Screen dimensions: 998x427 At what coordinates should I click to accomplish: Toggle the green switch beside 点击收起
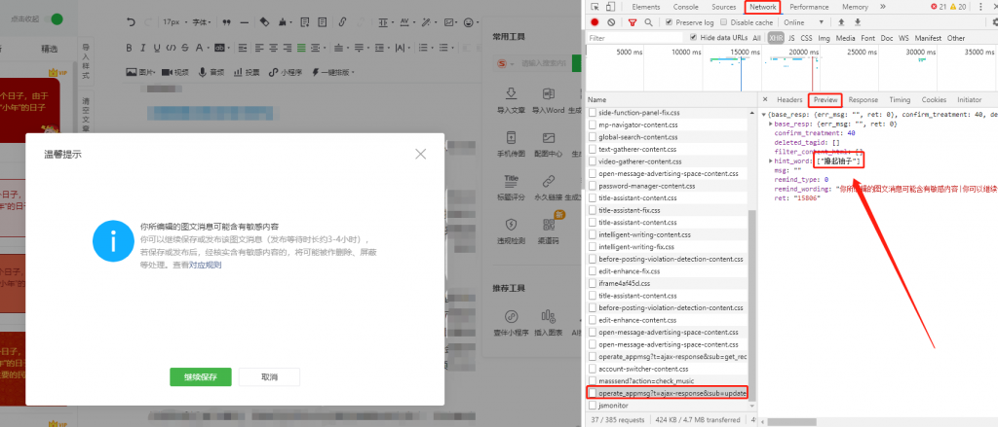pos(56,19)
